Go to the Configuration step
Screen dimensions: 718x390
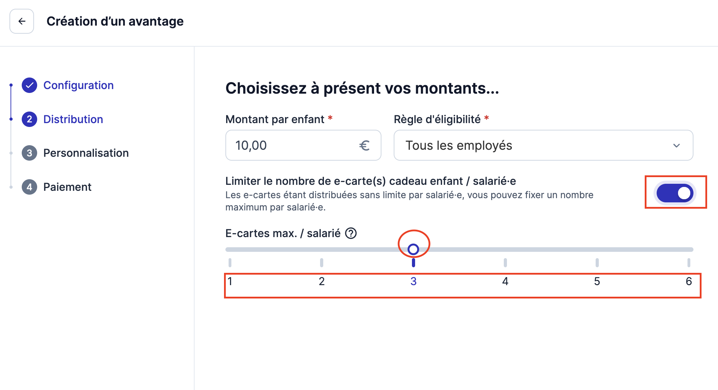point(79,85)
